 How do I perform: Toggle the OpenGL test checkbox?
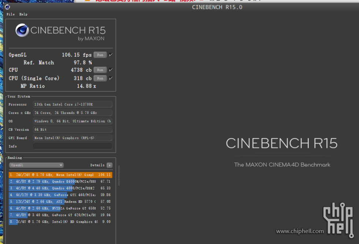pyautogui.click(x=111, y=55)
